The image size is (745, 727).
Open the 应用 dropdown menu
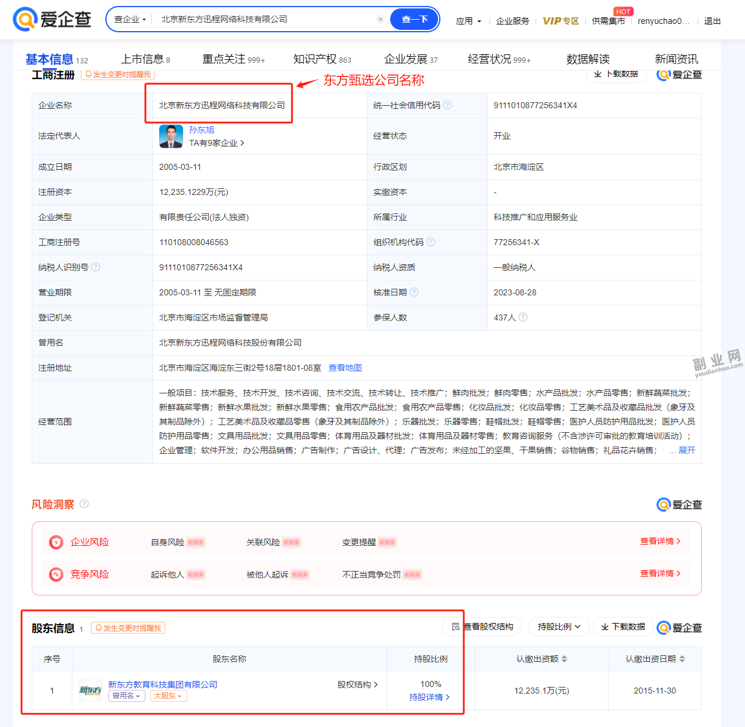[x=469, y=21]
